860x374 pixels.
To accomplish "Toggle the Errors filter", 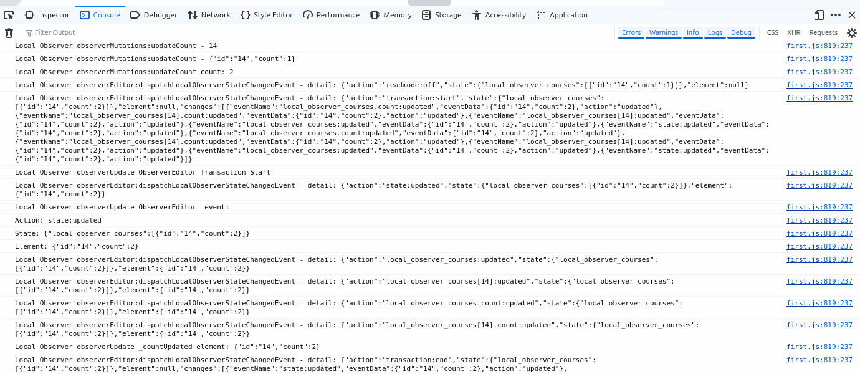I will 631,32.
